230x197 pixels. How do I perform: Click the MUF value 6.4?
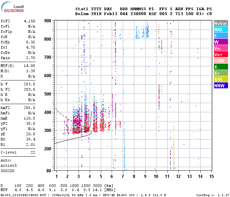coord(75,190)
